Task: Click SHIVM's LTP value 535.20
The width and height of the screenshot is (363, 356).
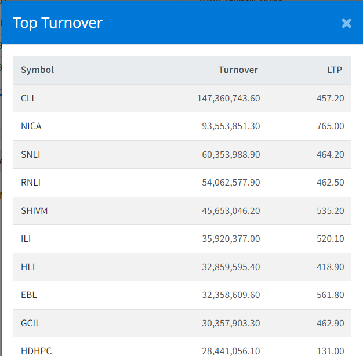Action: click(331, 210)
